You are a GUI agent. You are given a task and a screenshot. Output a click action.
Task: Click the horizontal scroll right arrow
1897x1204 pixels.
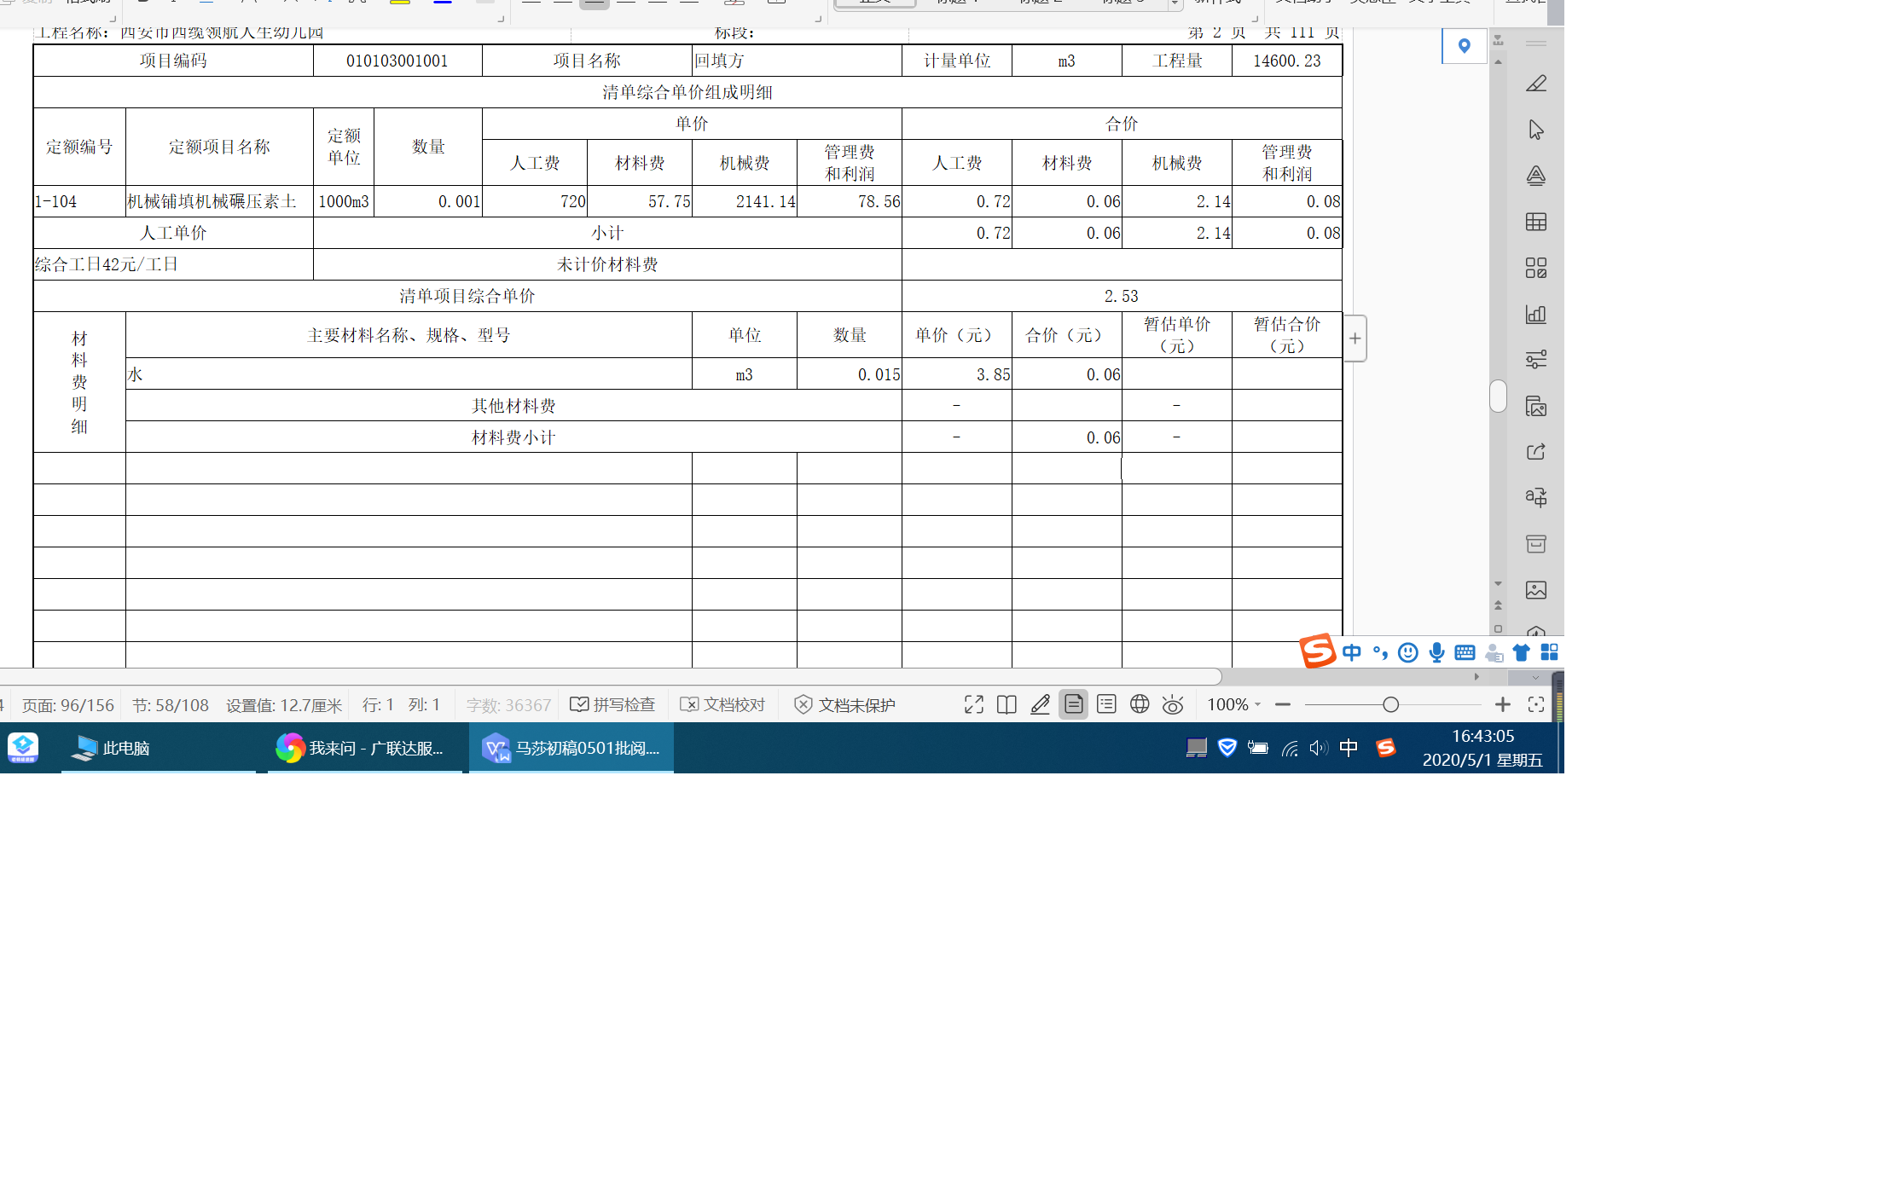1476,677
